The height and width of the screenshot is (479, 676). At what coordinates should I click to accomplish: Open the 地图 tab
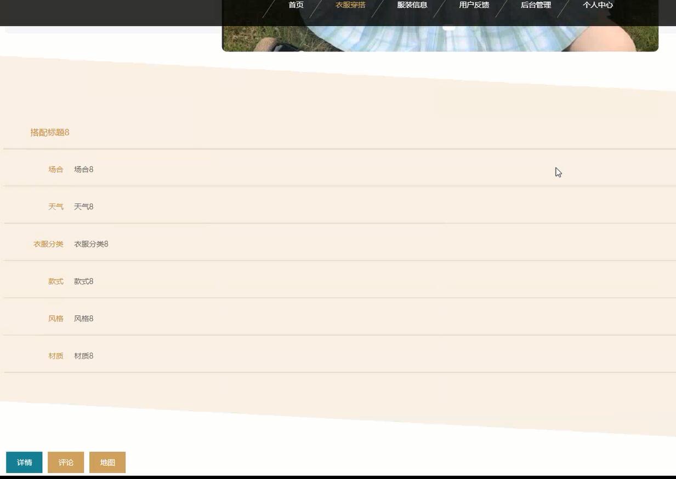tap(107, 463)
